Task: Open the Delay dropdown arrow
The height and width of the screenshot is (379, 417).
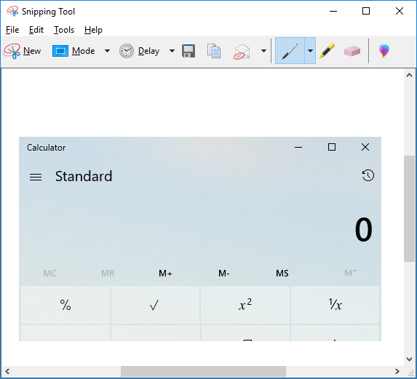Action: pos(172,51)
